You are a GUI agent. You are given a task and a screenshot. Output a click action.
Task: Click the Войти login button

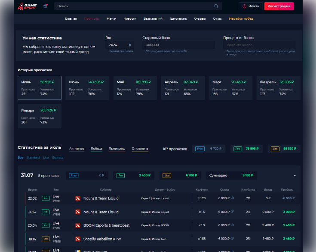[x=251, y=6]
